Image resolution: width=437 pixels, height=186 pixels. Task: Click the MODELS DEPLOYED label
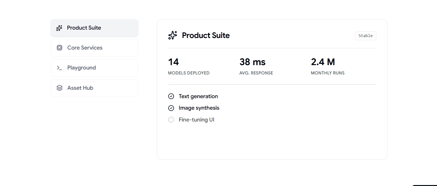(x=189, y=73)
